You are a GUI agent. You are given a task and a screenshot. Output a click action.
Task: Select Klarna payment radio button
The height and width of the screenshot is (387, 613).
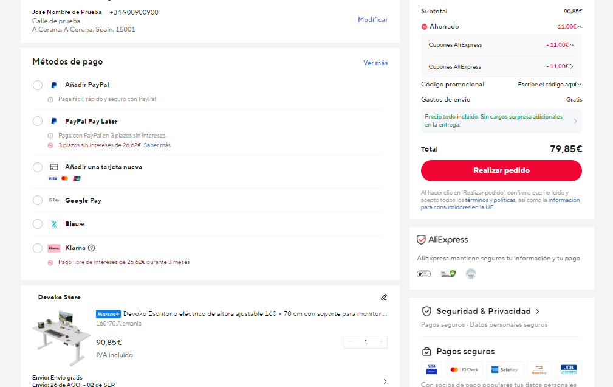[x=38, y=248]
